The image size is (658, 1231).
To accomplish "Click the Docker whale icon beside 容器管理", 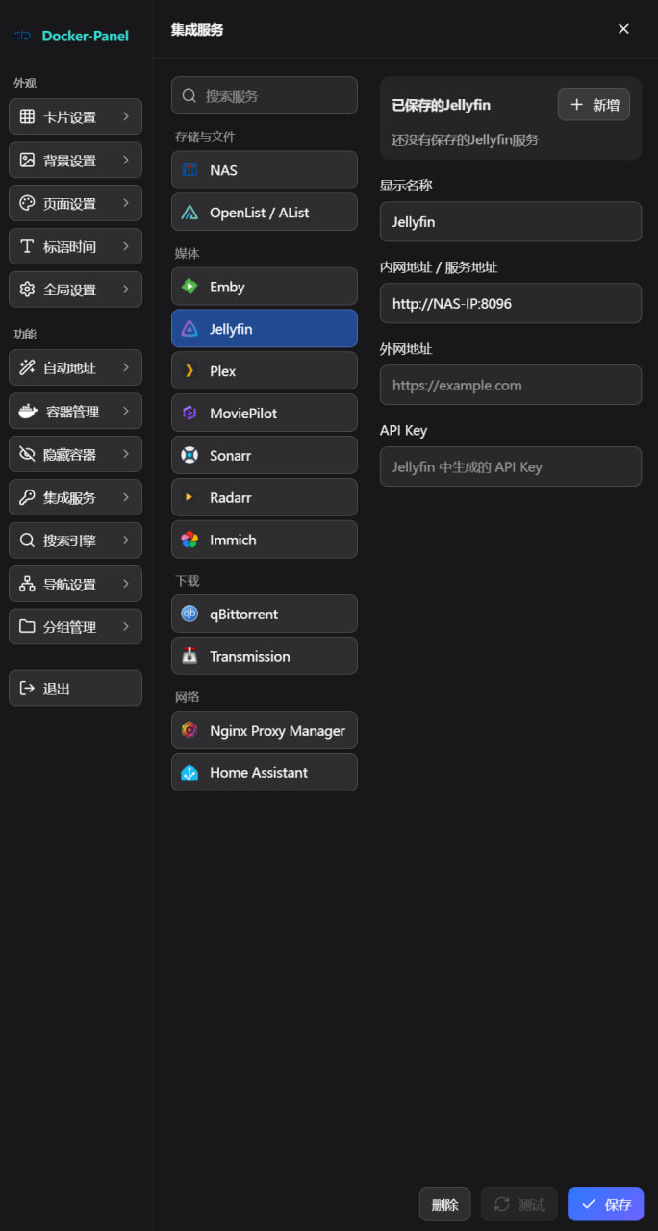I will (29, 411).
